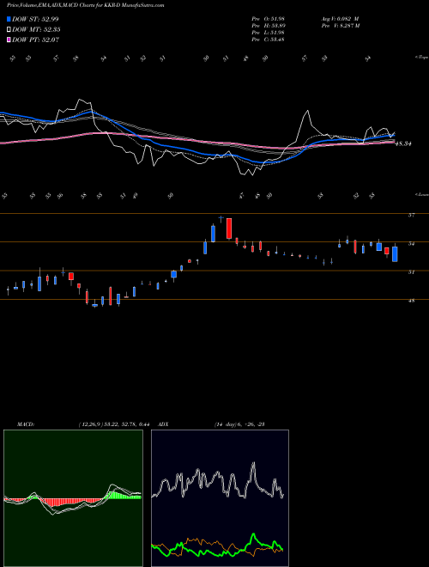The width and height of the screenshot is (429, 567).
Task: Select the 'DOW PT: 52.07' legend text
Action: click(35, 40)
